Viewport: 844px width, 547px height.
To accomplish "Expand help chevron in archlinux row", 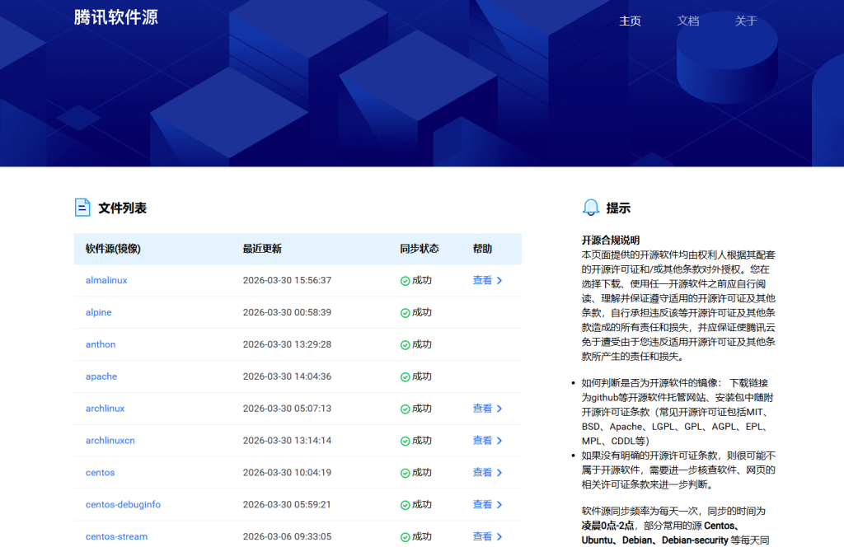I will coord(499,409).
